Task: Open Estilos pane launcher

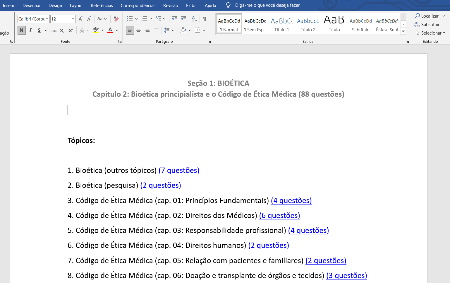Action: [407, 42]
